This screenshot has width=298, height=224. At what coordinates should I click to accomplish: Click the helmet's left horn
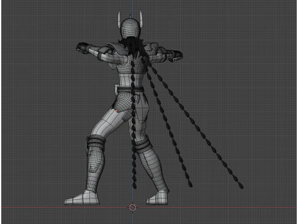coord(119,19)
